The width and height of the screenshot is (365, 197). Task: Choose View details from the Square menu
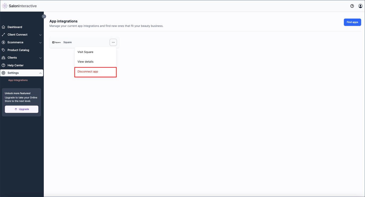(x=85, y=62)
